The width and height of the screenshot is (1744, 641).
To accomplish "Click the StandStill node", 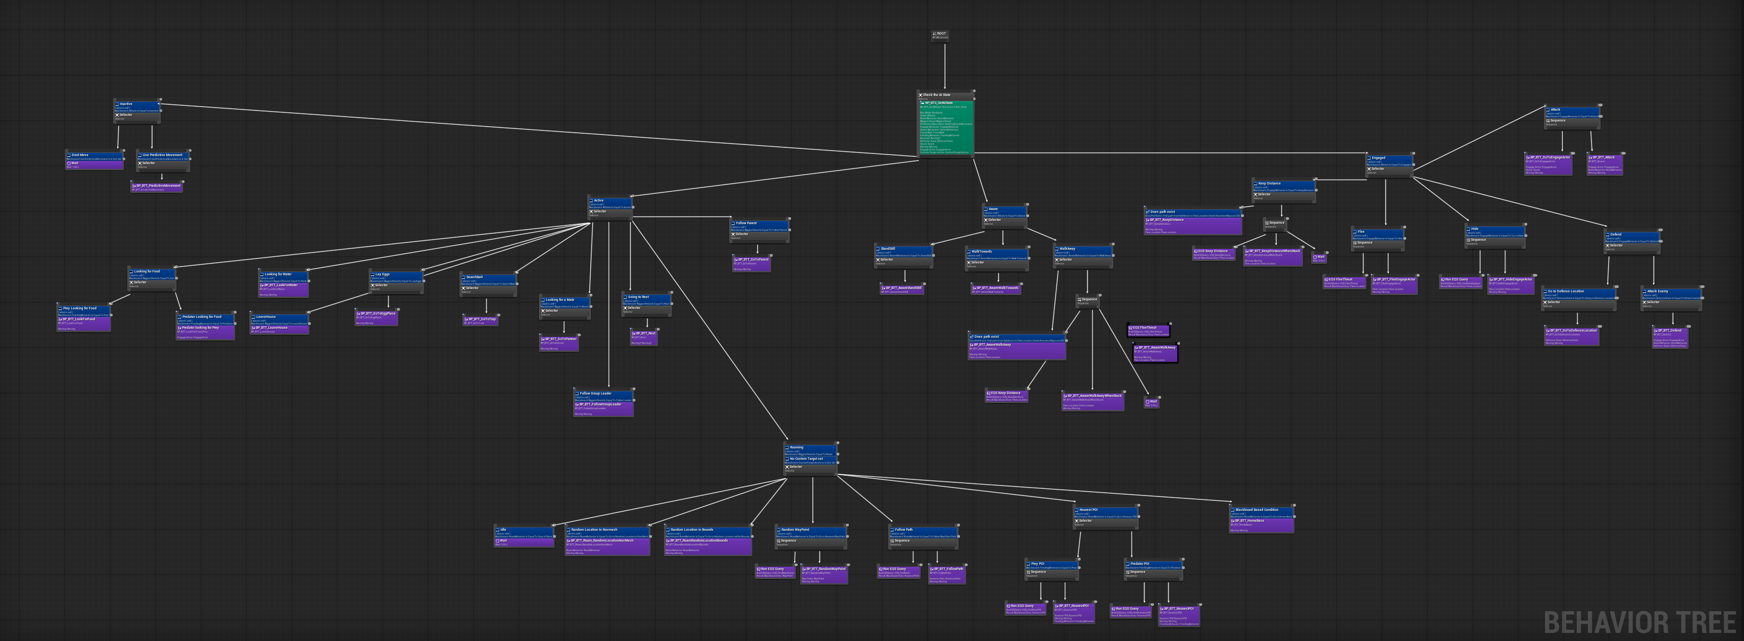I will (904, 256).
